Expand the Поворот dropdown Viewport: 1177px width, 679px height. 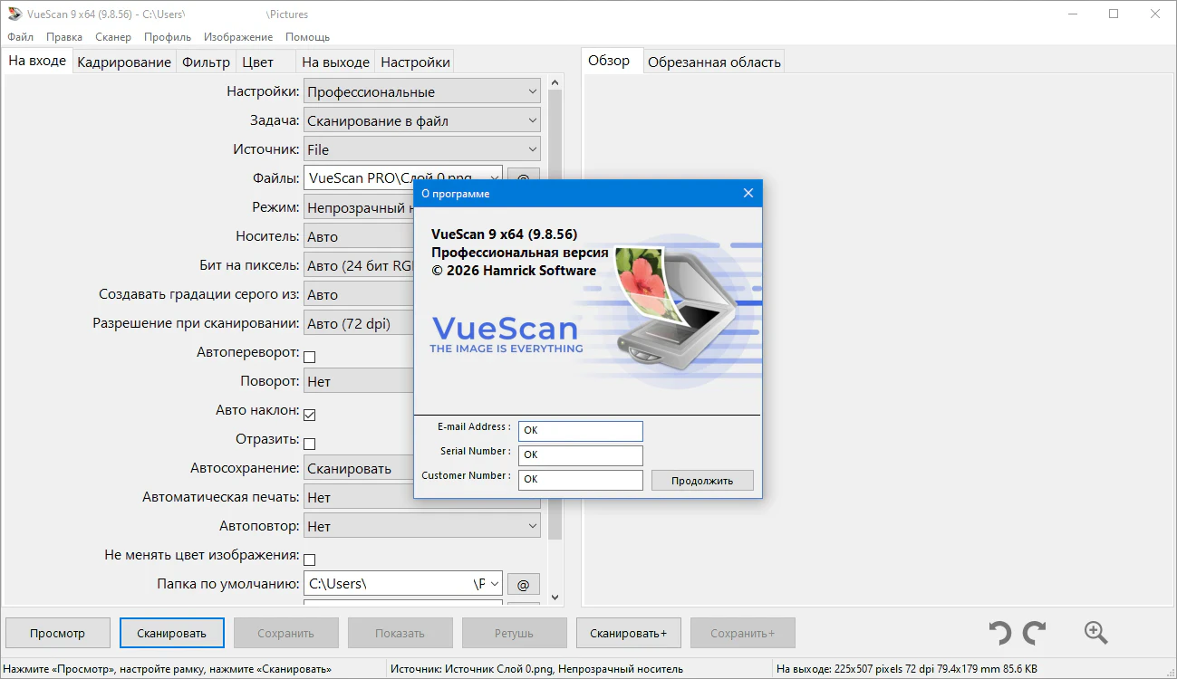359,381
